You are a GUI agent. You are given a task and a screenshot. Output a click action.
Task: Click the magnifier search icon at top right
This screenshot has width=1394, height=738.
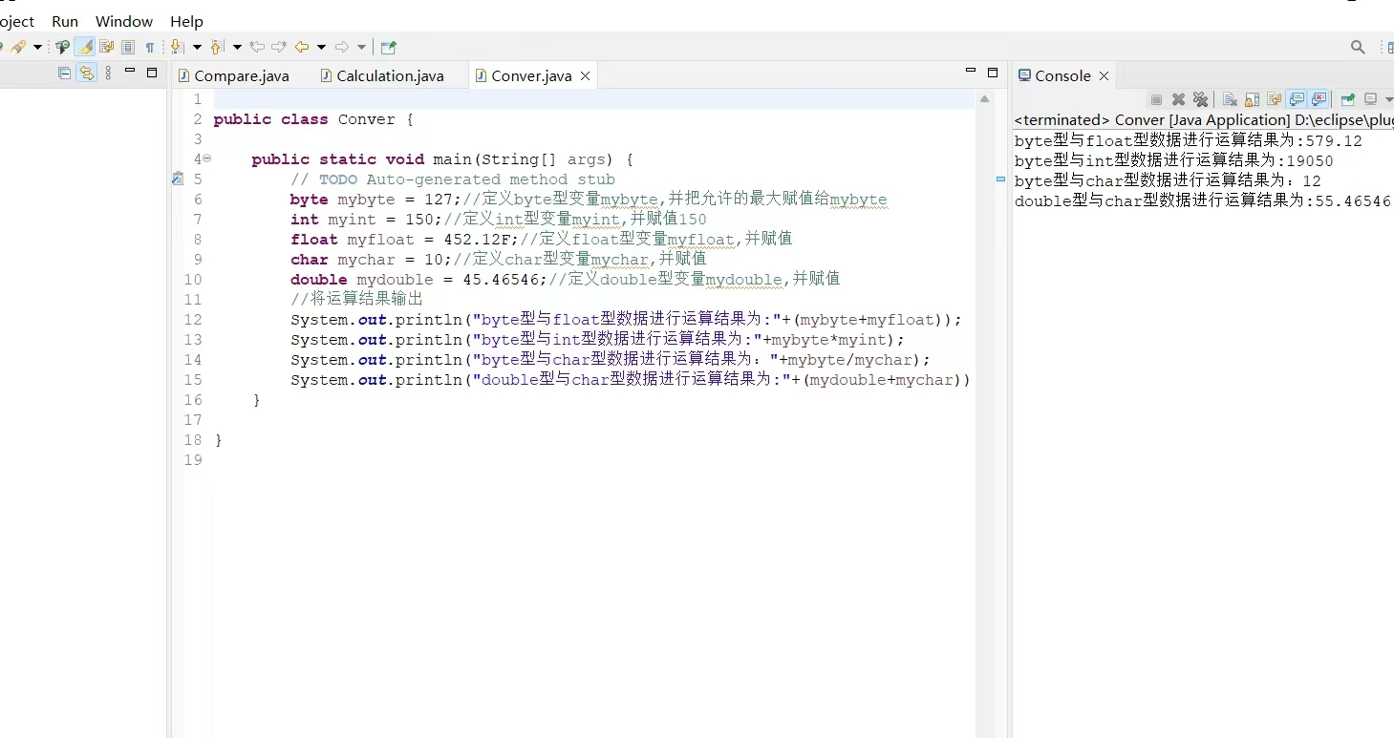click(x=1358, y=47)
